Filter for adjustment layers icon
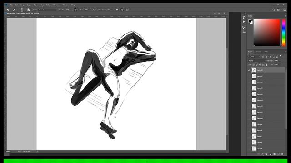291x163 pixels. [x=266, y=57]
